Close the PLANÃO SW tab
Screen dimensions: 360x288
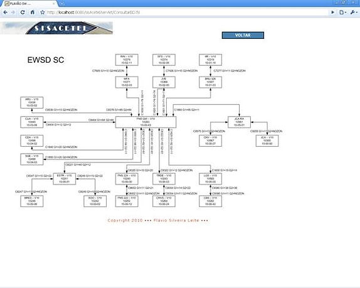click(54, 4)
